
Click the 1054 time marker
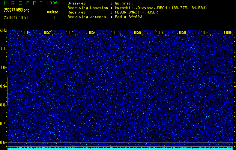click(92, 33)
